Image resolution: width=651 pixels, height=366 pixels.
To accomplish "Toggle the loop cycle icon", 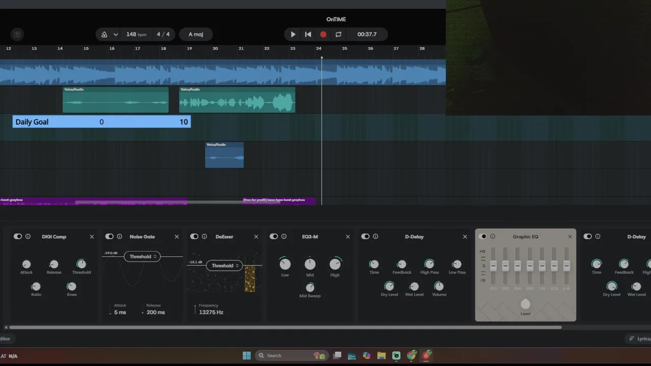I will click(x=338, y=35).
